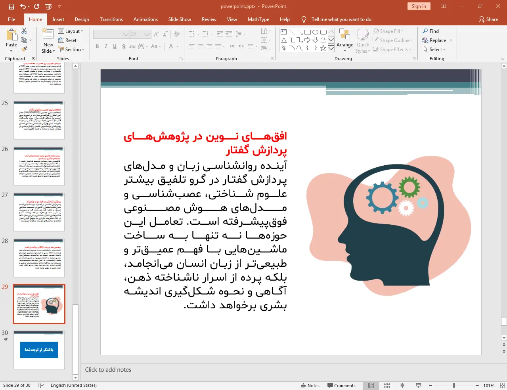Toggle Bold formatting
This screenshot has height=390, width=507.
click(x=97, y=46)
